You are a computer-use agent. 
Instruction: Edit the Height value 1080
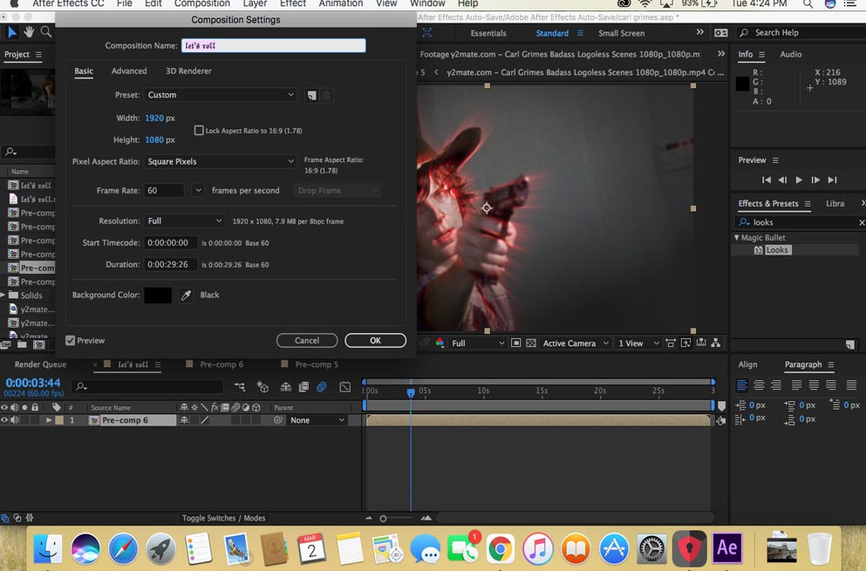(154, 139)
